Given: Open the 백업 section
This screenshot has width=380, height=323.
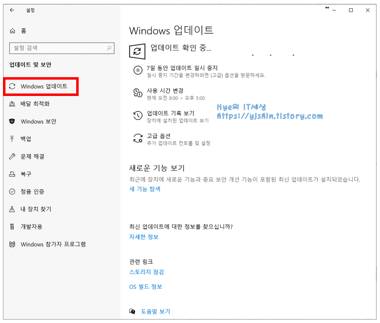Looking at the screenshot, I should (26, 139).
